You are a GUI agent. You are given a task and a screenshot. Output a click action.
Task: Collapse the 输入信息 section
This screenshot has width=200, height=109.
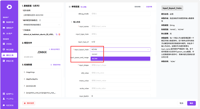tap(71, 22)
